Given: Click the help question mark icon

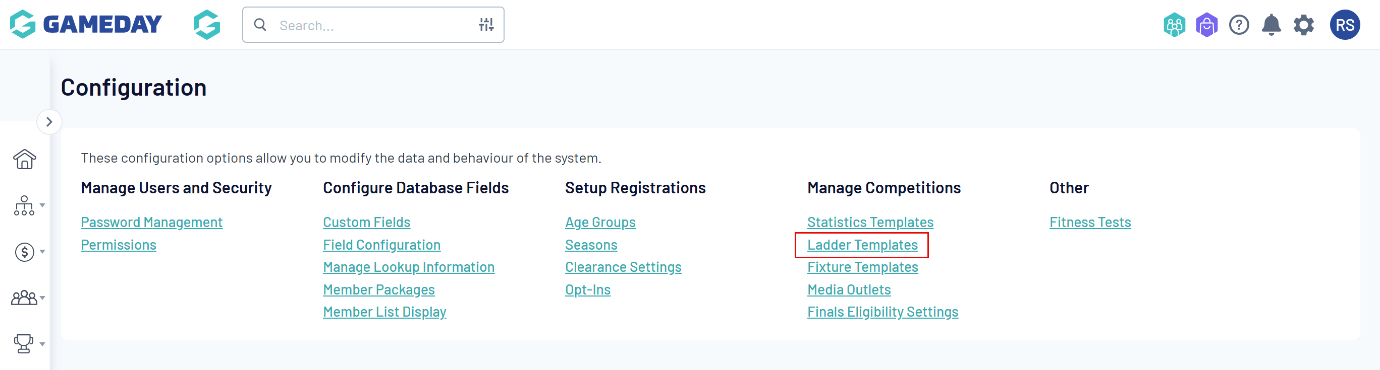Looking at the screenshot, I should (x=1239, y=25).
